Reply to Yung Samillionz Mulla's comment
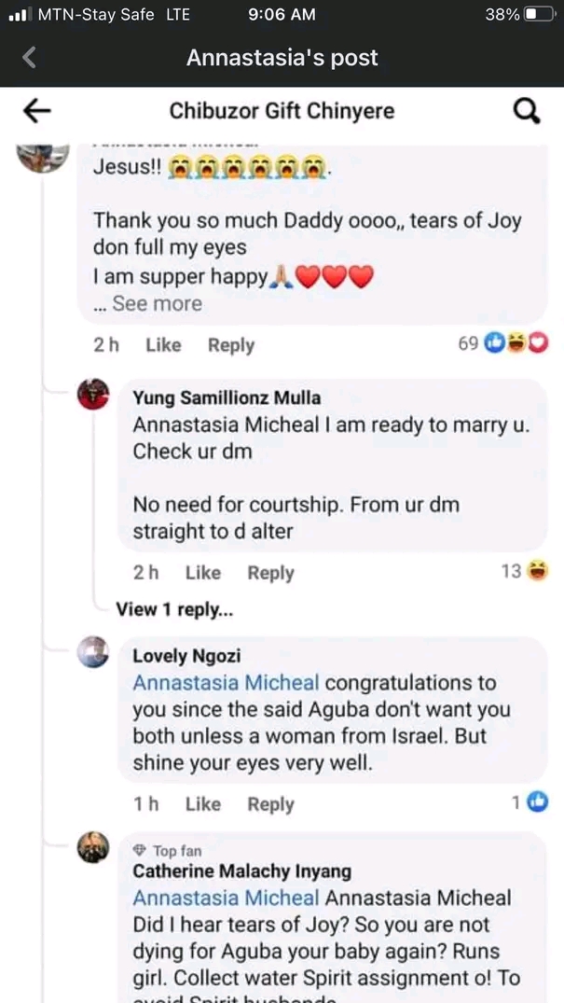This screenshot has height=1003, width=564. coord(270,573)
